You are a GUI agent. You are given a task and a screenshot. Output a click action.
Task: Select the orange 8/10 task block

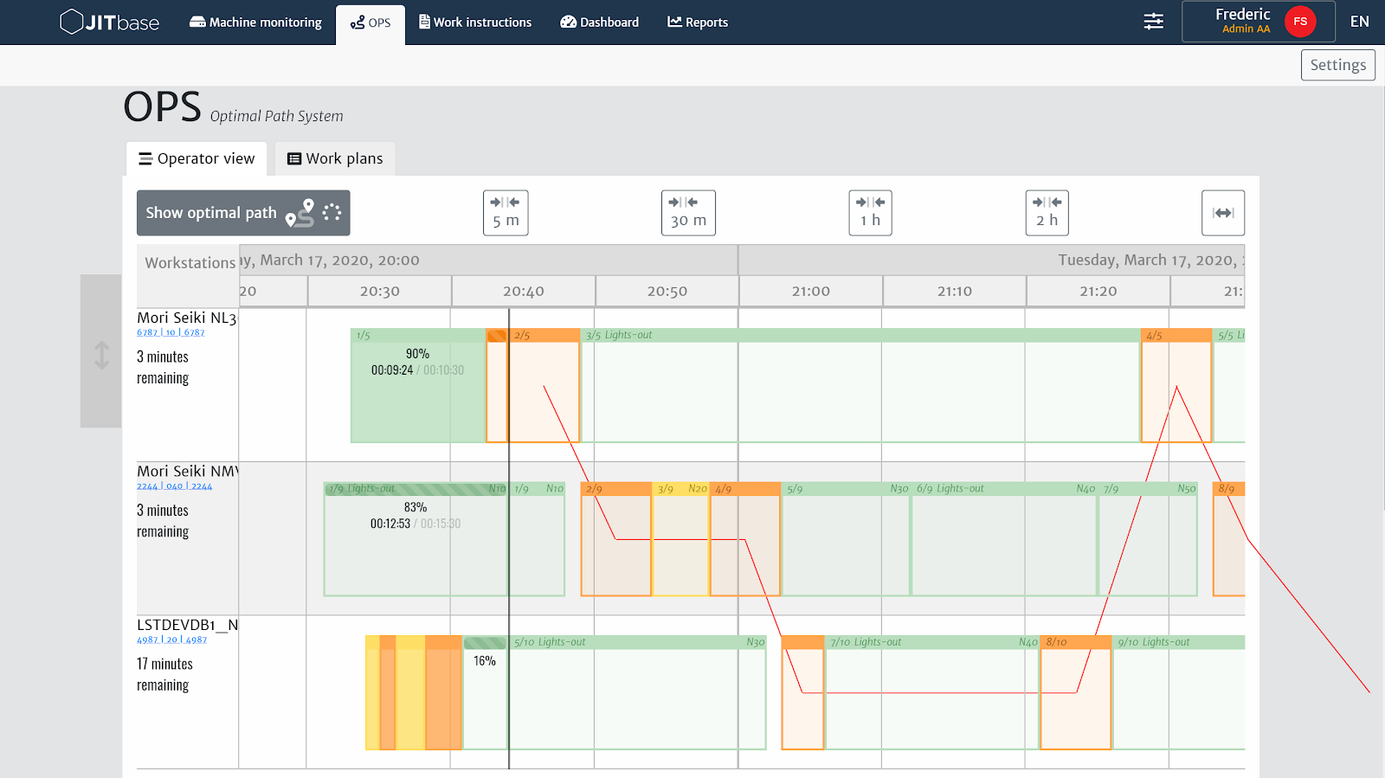click(x=1076, y=692)
